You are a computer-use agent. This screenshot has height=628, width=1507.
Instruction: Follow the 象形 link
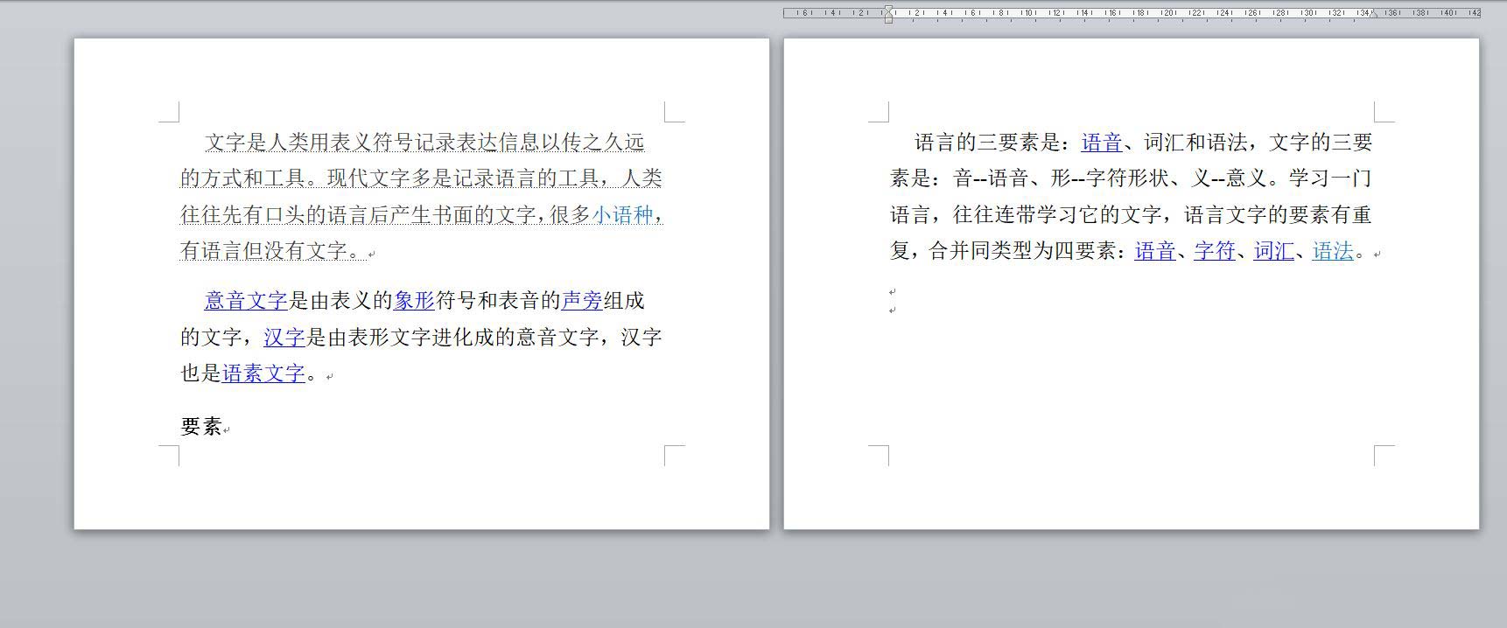414,302
